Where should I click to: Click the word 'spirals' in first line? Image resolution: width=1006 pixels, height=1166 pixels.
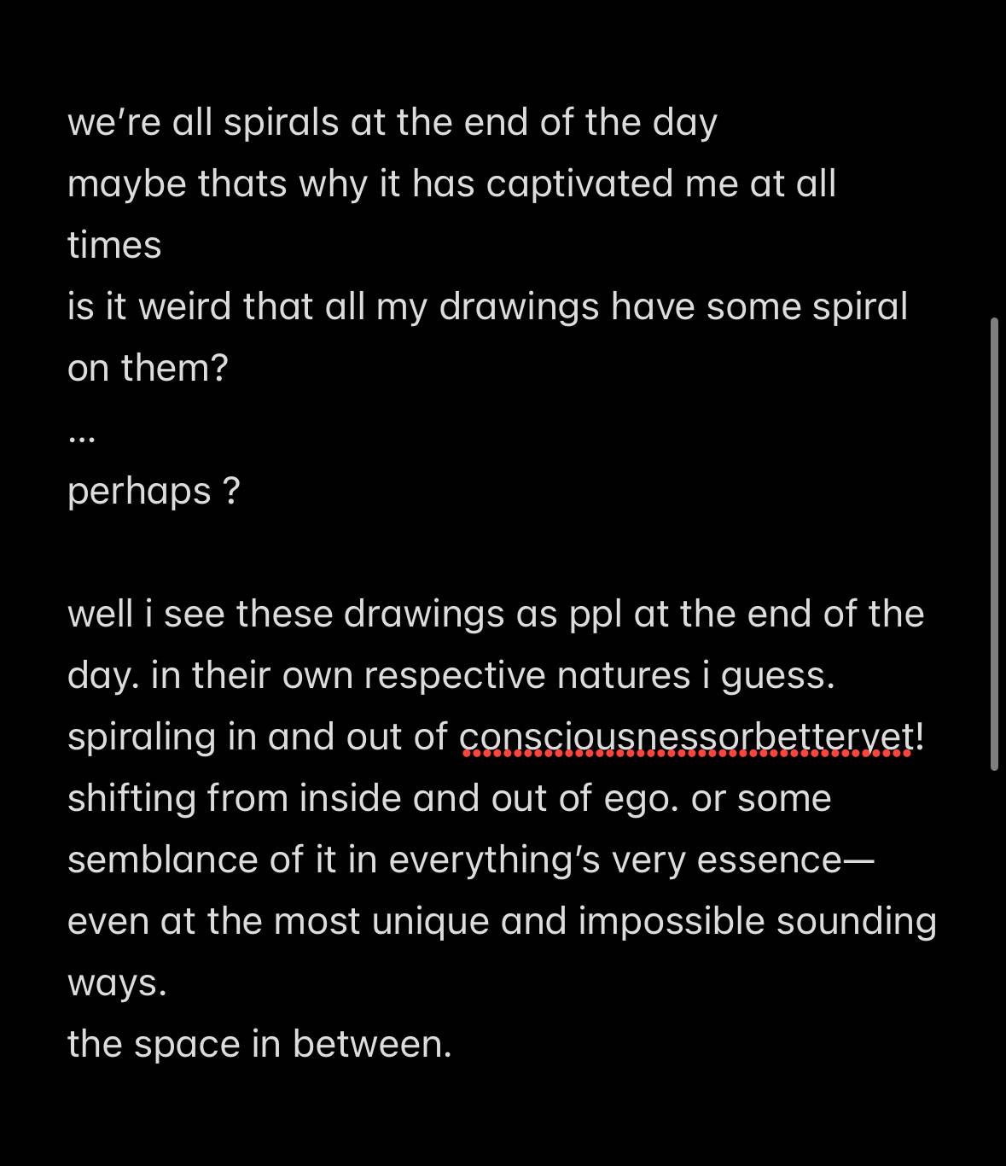(282, 123)
